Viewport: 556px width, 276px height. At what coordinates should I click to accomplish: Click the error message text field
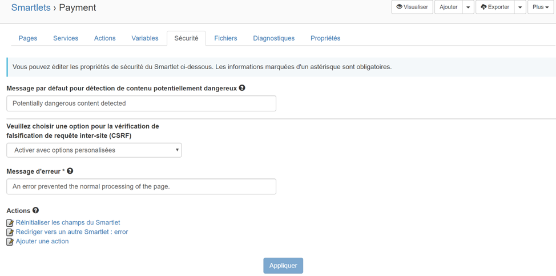(x=141, y=186)
